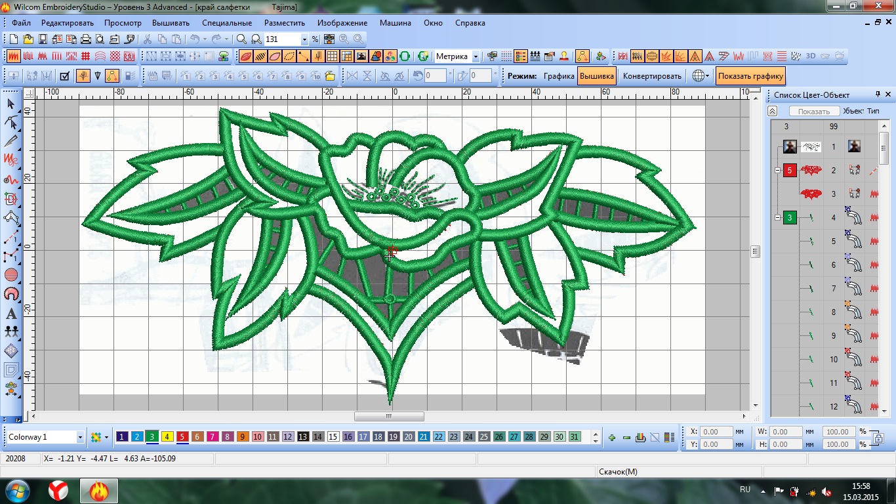The image size is (896, 504).
Task: Select the arrow Select Object tool
Action: click(x=11, y=104)
